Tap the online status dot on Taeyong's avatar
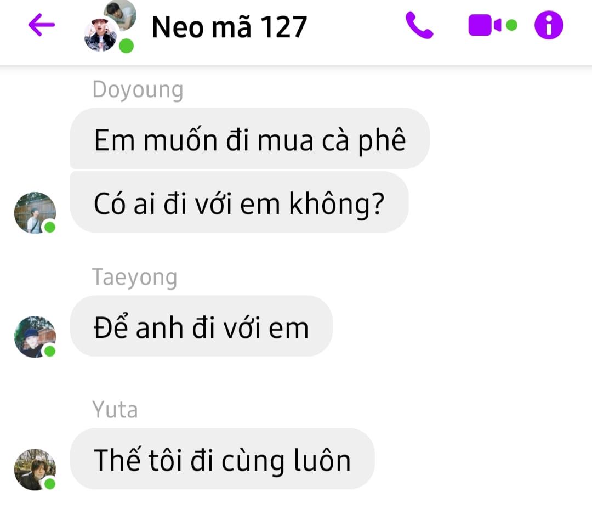 point(50,351)
